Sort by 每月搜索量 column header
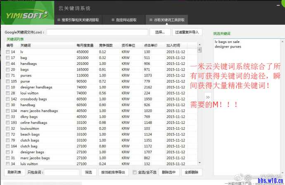The height and width of the screenshot is (185, 285). (x=86, y=45)
